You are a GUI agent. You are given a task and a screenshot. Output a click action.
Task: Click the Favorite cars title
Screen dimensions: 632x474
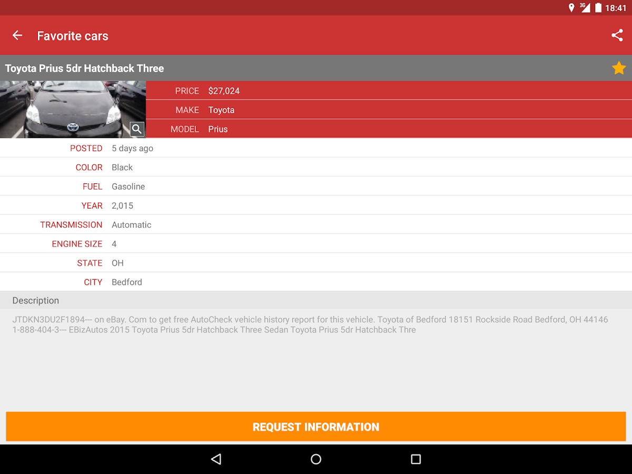click(72, 35)
